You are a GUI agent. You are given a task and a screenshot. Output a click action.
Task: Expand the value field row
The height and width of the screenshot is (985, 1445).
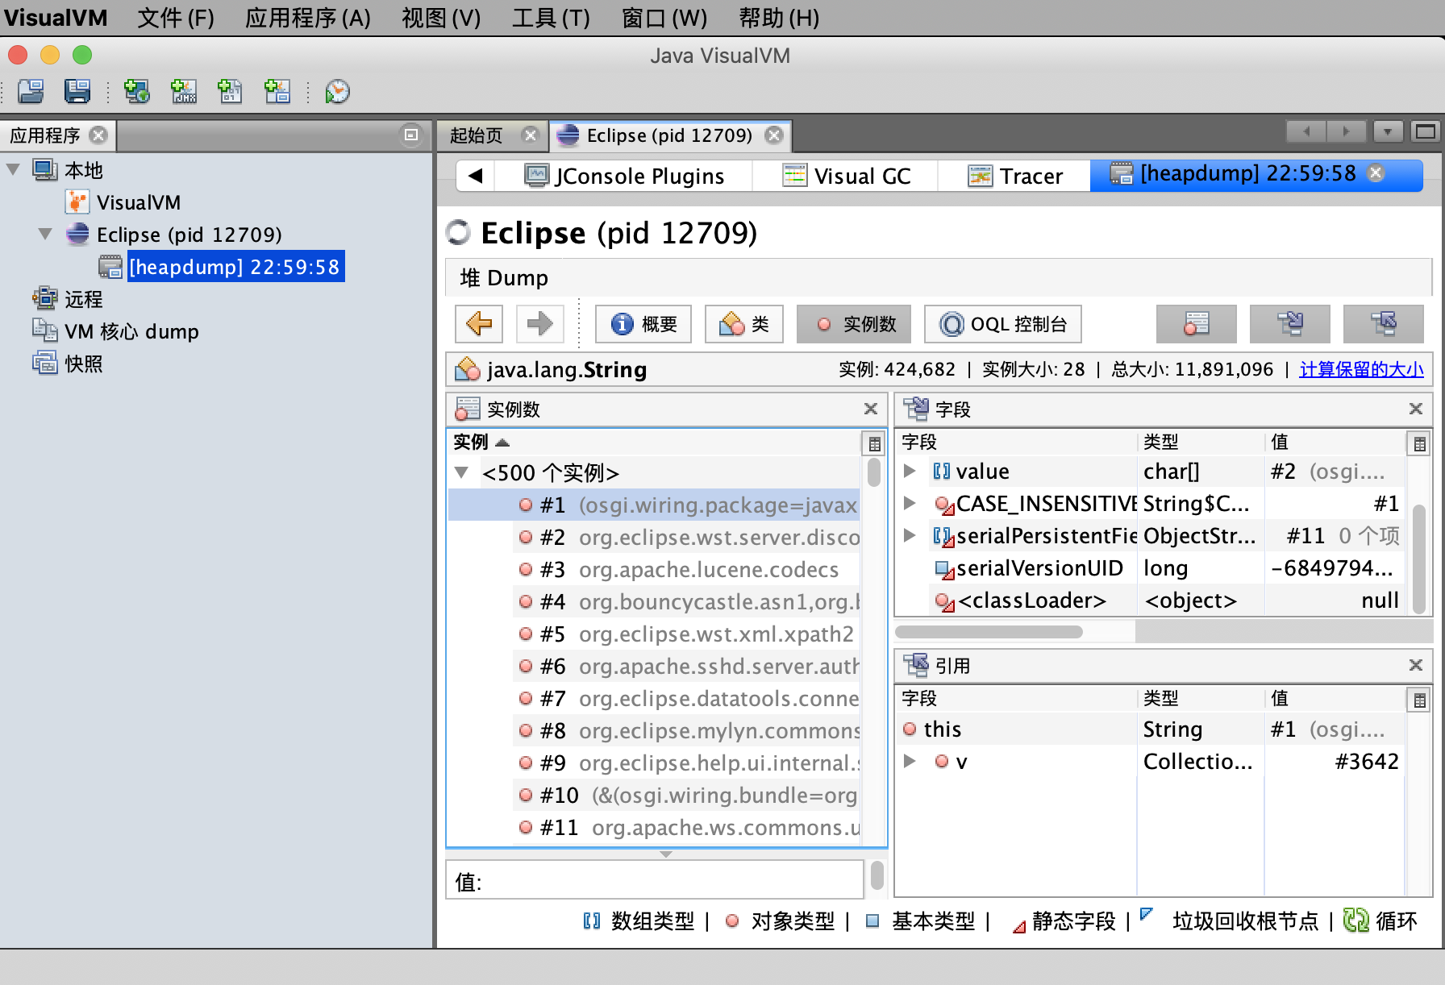coord(910,471)
